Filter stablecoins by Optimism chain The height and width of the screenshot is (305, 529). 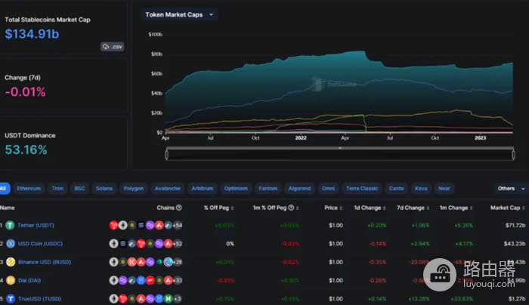pos(236,189)
